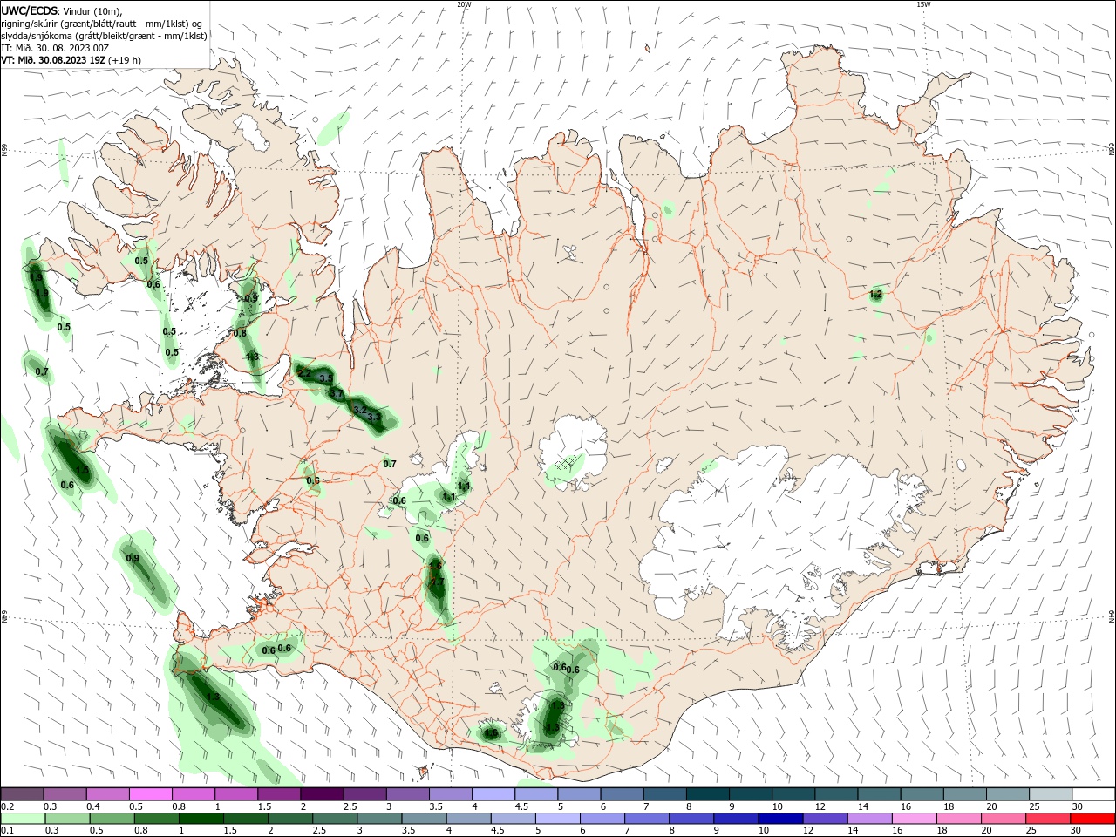Click the 1.7 precipitation value on map

pos(439,582)
